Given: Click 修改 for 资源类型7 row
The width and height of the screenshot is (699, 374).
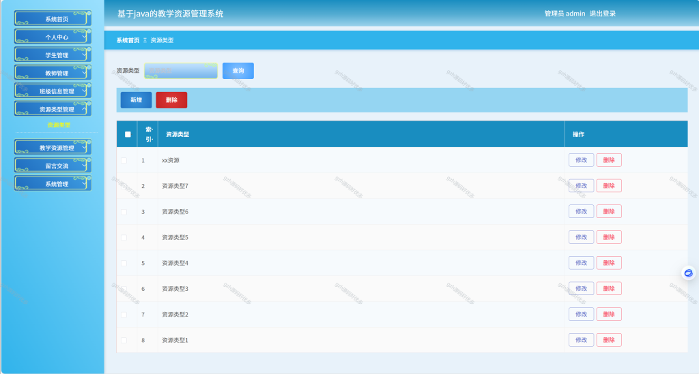Looking at the screenshot, I should pyautogui.click(x=581, y=186).
